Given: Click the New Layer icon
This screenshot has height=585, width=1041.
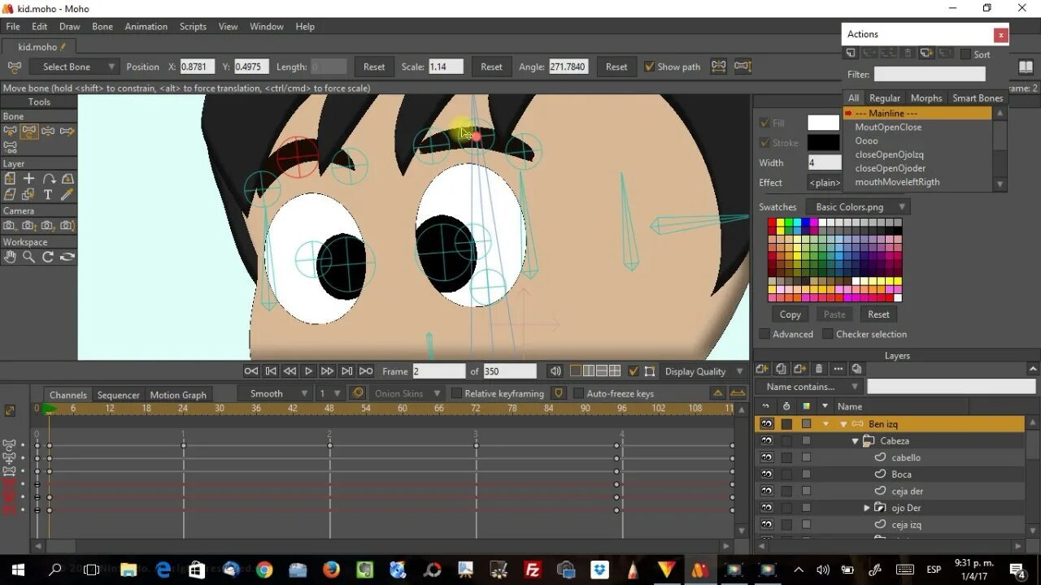Looking at the screenshot, I should (x=762, y=369).
